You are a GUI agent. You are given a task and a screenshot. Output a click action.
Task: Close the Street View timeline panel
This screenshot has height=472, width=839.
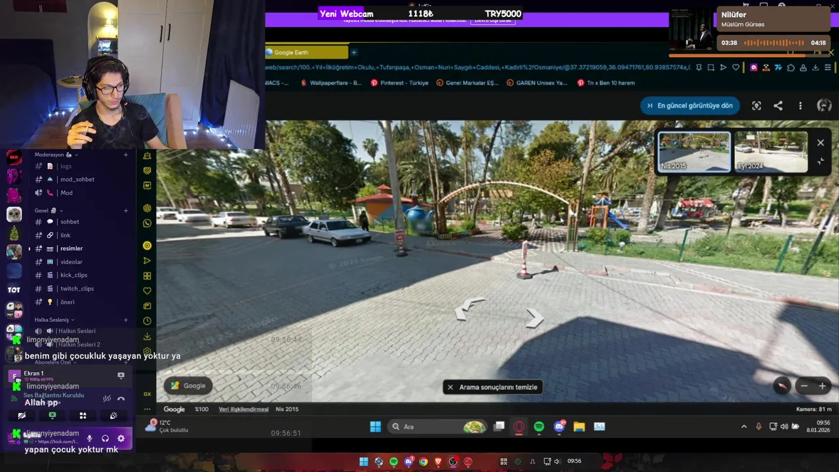coord(821,142)
